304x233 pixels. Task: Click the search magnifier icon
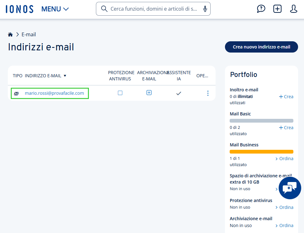[104, 9]
